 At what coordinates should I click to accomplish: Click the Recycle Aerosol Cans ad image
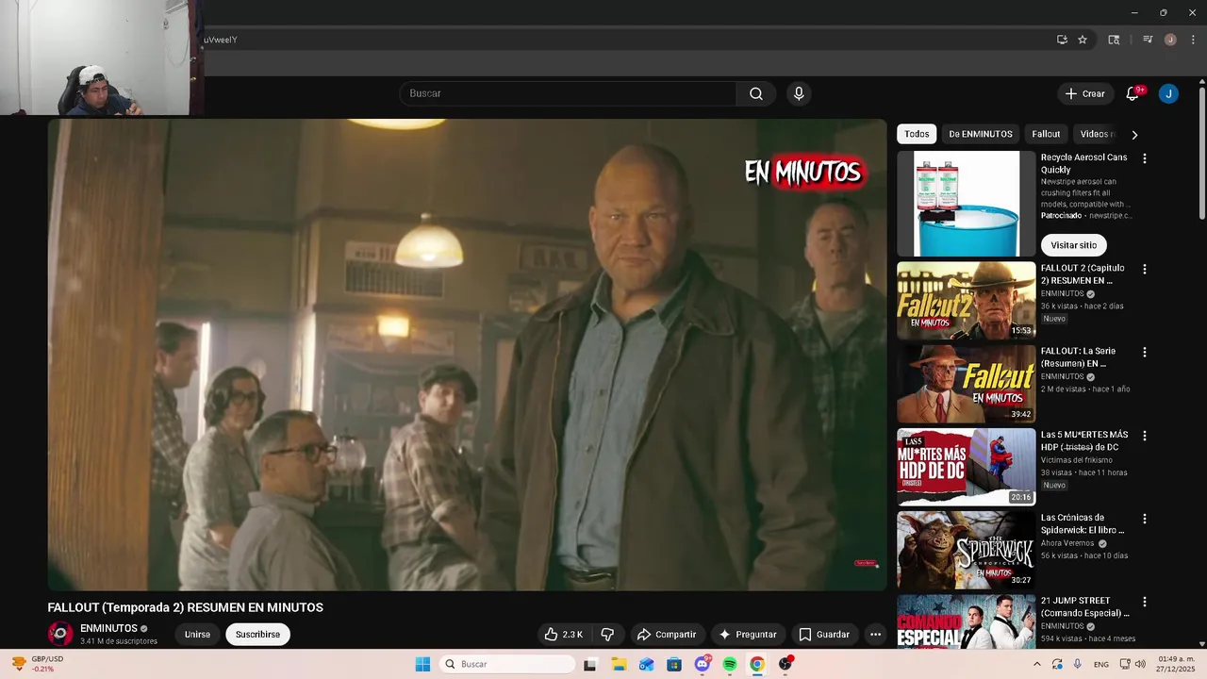(x=966, y=204)
